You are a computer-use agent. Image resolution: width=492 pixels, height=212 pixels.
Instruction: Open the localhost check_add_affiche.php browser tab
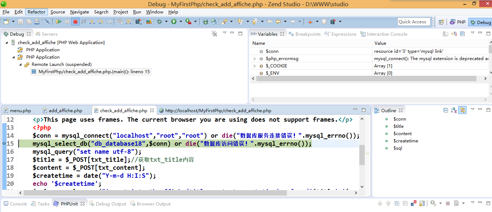tap(215, 110)
